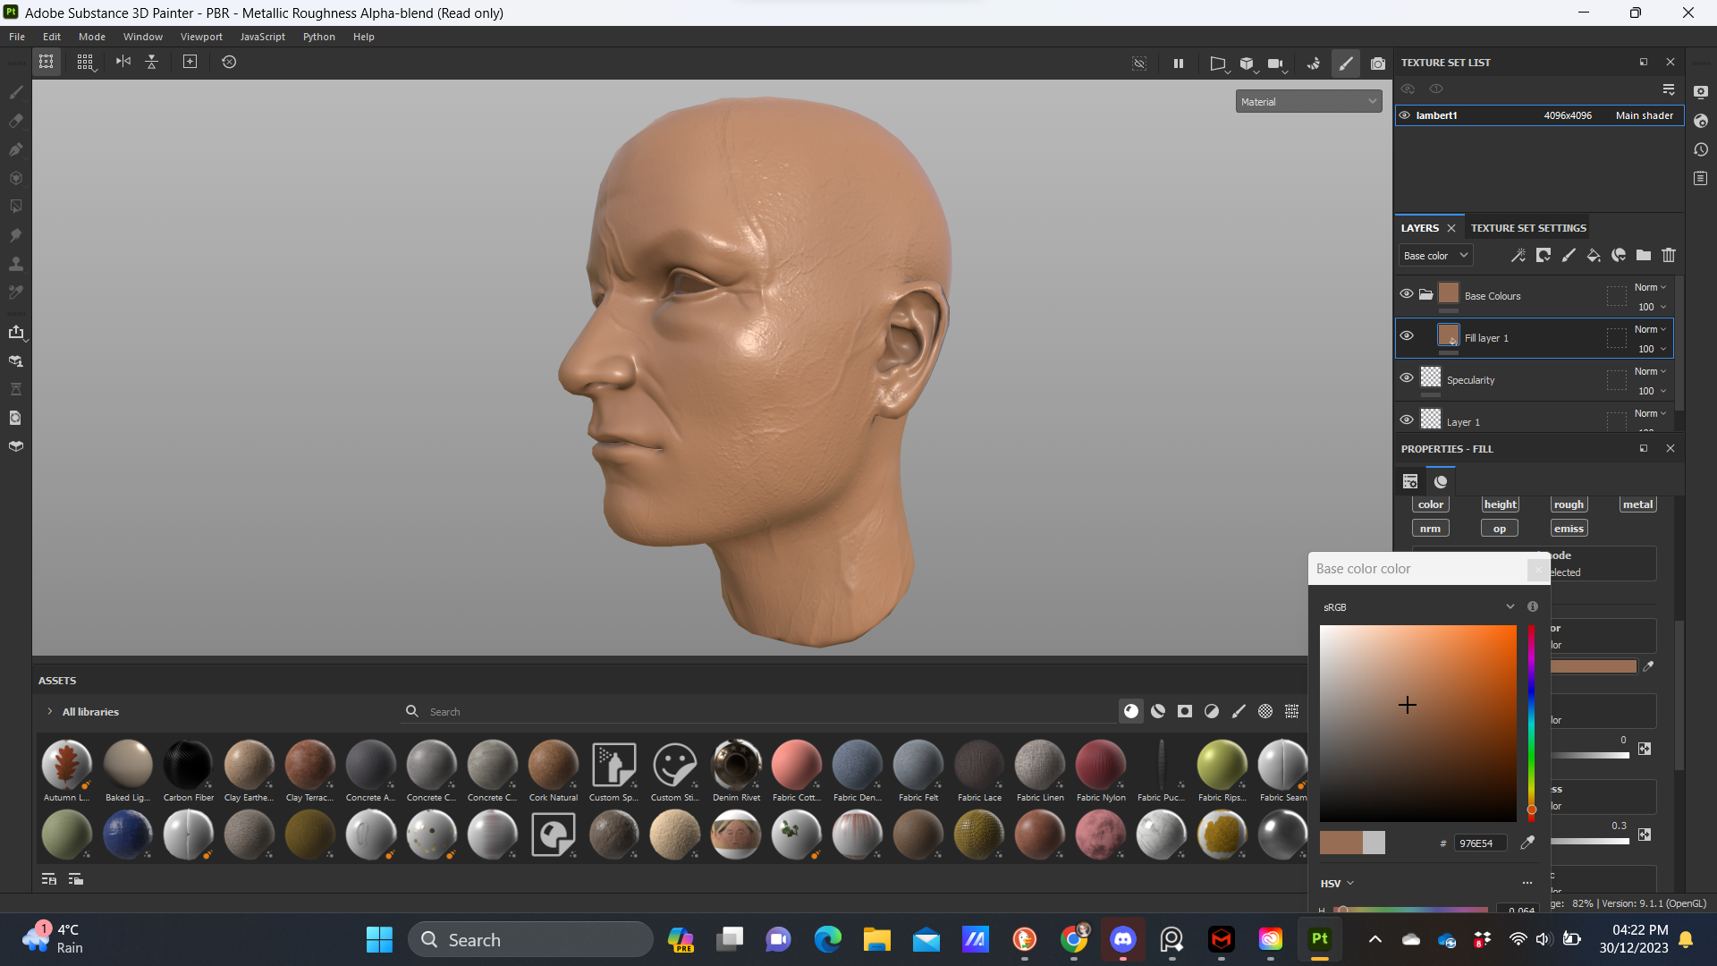Select the Smudge tool in left toolbar
The image size is (1717, 966).
click(x=15, y=235)
